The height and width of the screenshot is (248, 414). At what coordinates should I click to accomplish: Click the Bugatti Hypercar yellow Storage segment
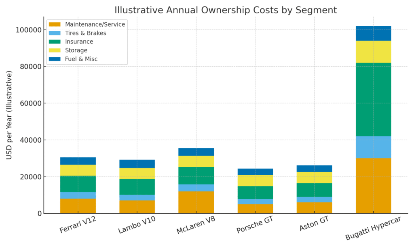pyautogui.click(x=373, y=52)
